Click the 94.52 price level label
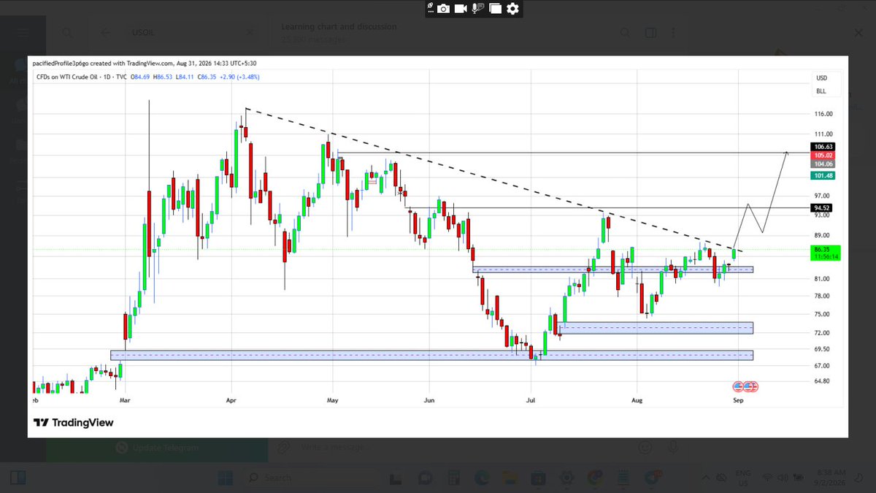 (823, 208)
